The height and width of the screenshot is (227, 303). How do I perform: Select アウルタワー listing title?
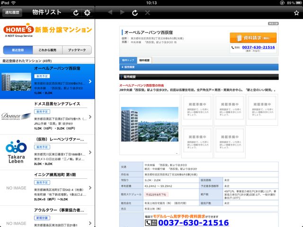(59, 210)
